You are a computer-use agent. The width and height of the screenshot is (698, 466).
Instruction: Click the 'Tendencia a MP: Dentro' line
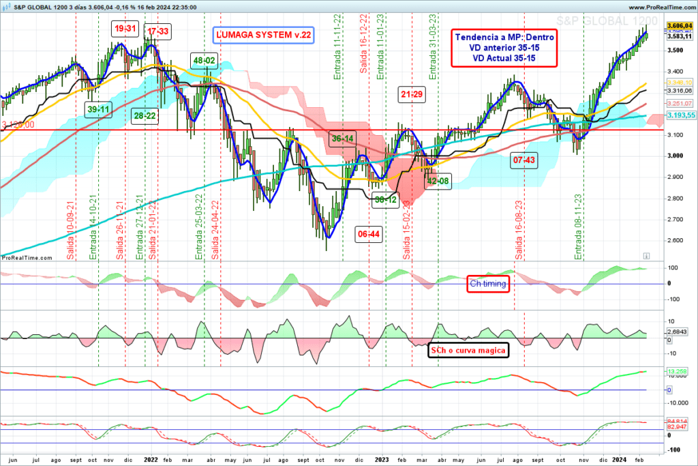click(504, 38)
